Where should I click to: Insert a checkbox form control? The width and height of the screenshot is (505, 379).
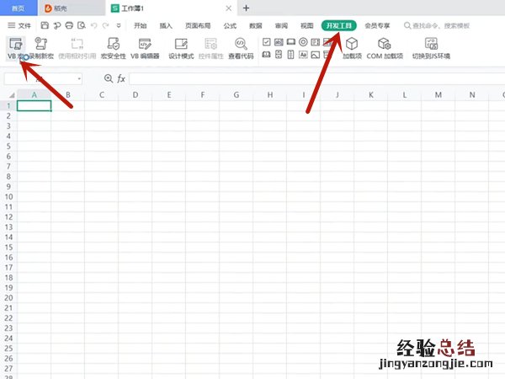pos(266,42)
